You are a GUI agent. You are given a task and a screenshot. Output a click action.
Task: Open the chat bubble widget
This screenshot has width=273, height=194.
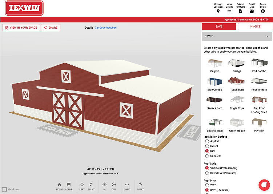(x=264, y=185)
